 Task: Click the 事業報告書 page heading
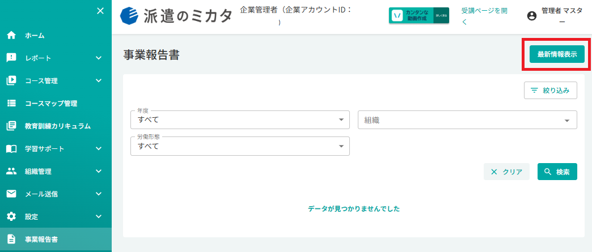click(x=151, y=55)
